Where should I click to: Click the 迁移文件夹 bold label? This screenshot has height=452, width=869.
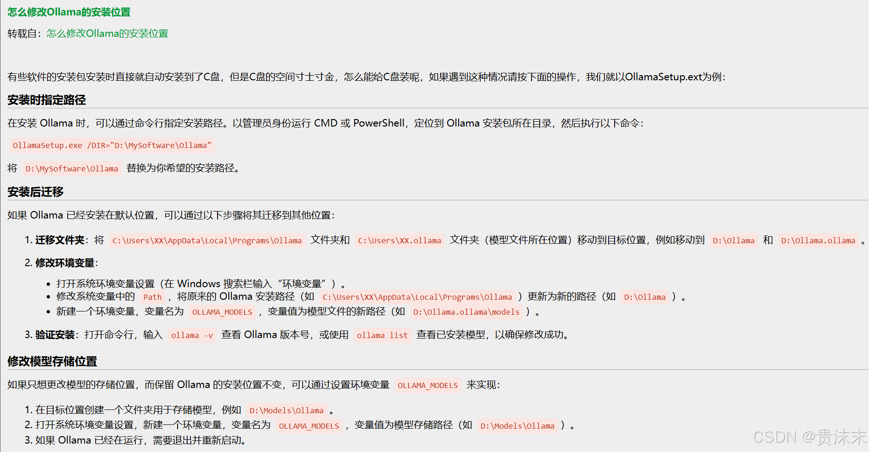point(60,240)
